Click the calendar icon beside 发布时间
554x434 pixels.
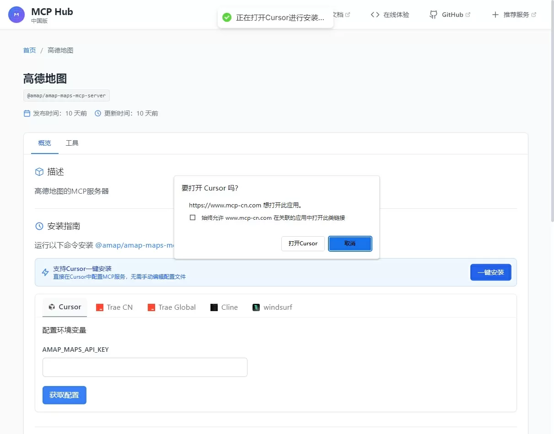27,113
